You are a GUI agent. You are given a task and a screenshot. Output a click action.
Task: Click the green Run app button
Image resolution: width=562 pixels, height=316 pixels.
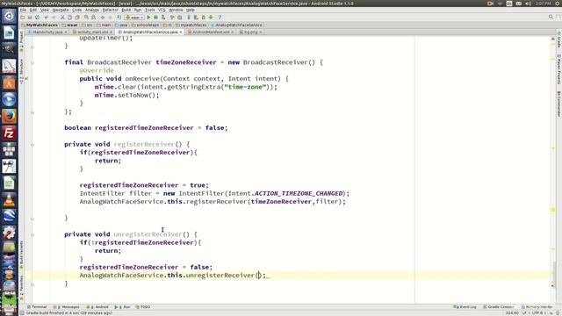coord(148,18)
